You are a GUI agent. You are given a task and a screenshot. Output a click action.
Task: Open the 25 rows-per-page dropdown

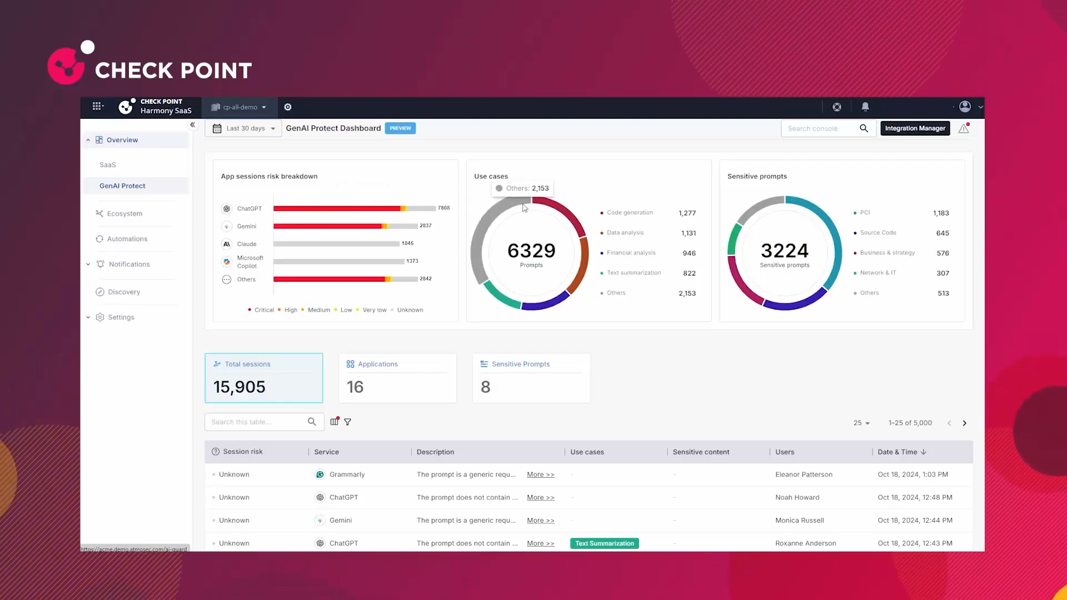[x=862, y=423]
